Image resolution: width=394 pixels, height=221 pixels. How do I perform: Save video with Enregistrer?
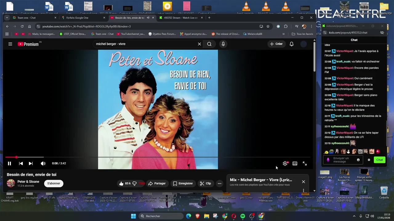(x=183, y=183)
